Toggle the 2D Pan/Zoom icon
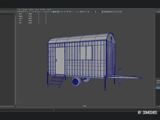160x120 pixels. point(30,12)
